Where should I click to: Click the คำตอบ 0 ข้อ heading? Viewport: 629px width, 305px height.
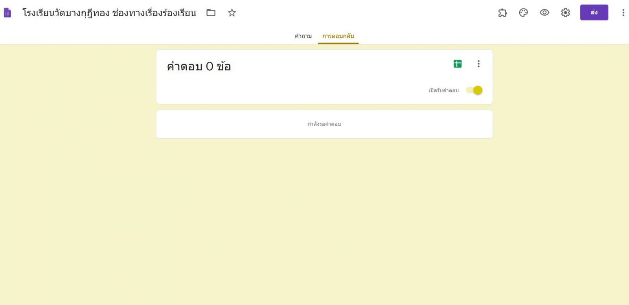click(x=199, y=66)
